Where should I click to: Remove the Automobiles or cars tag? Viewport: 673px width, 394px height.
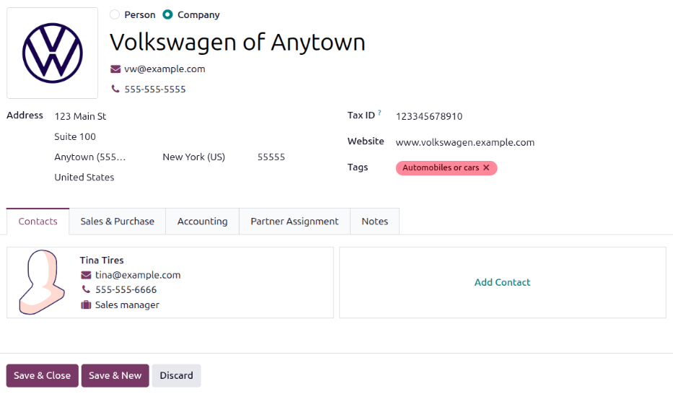click(486, 168)
